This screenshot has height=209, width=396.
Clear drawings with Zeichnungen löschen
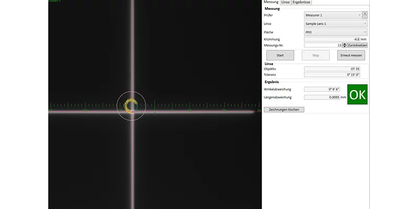(284, 109)
